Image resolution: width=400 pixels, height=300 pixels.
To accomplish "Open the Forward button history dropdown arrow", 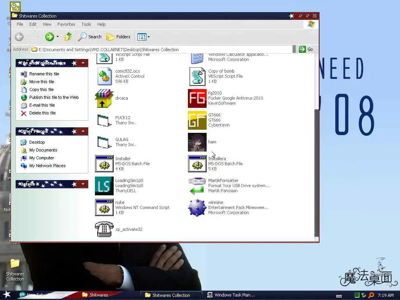I will (58, 37).
